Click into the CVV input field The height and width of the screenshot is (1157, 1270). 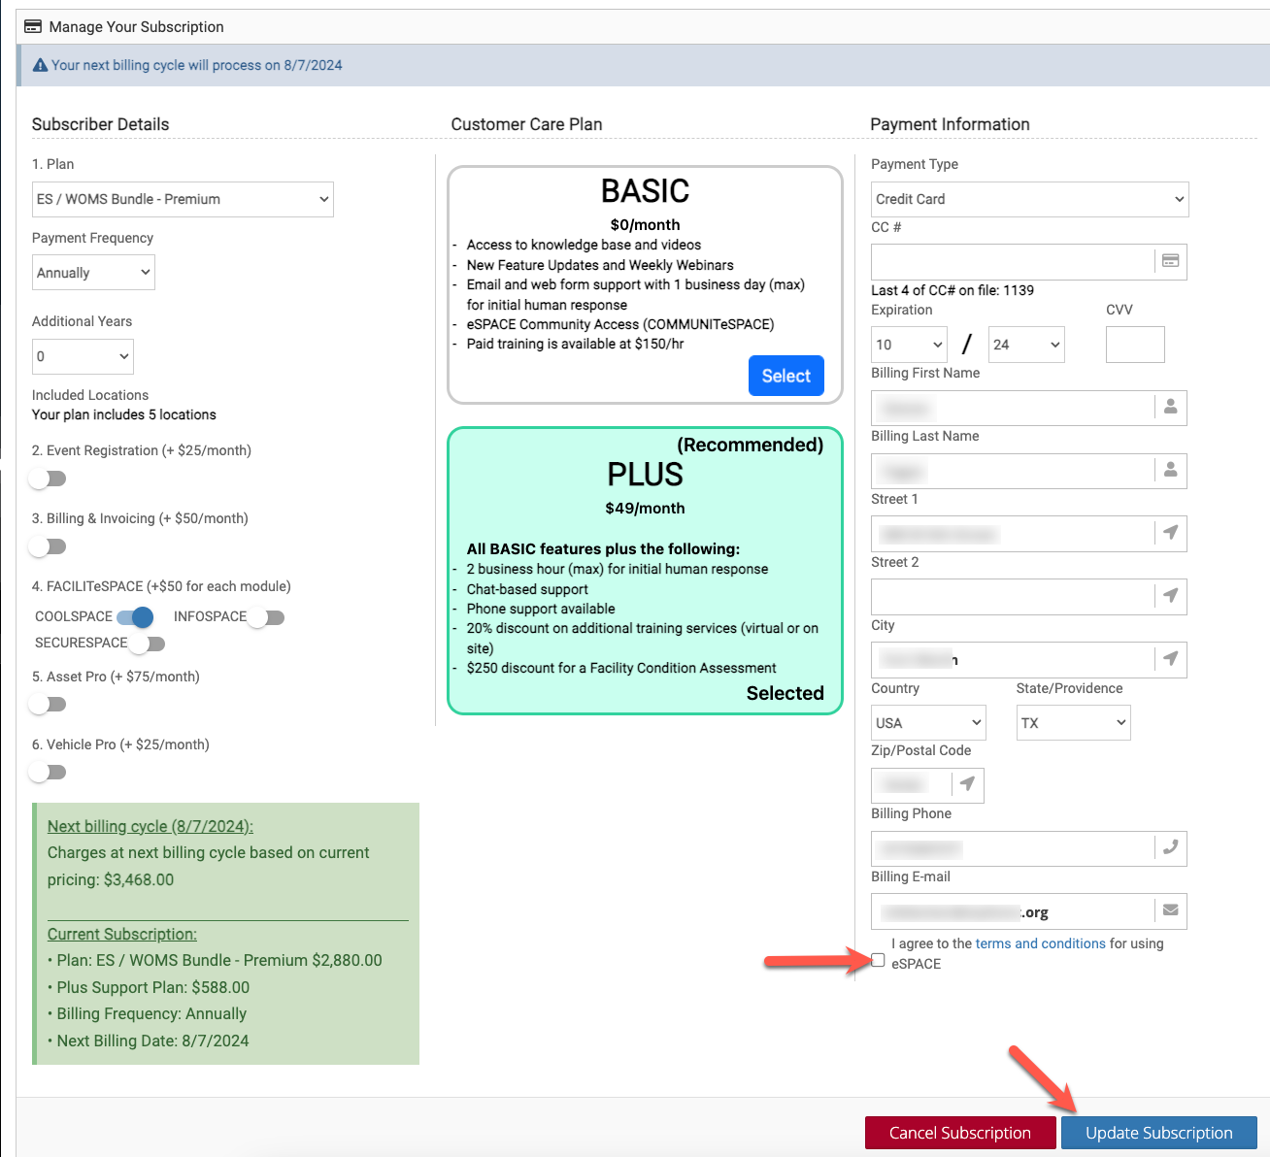[1135, 345]
